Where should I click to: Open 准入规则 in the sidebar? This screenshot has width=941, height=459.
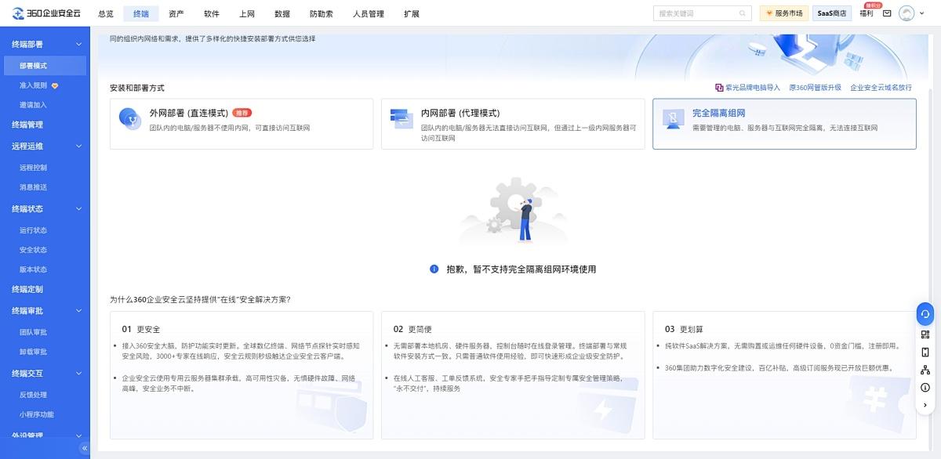(34, 85)
